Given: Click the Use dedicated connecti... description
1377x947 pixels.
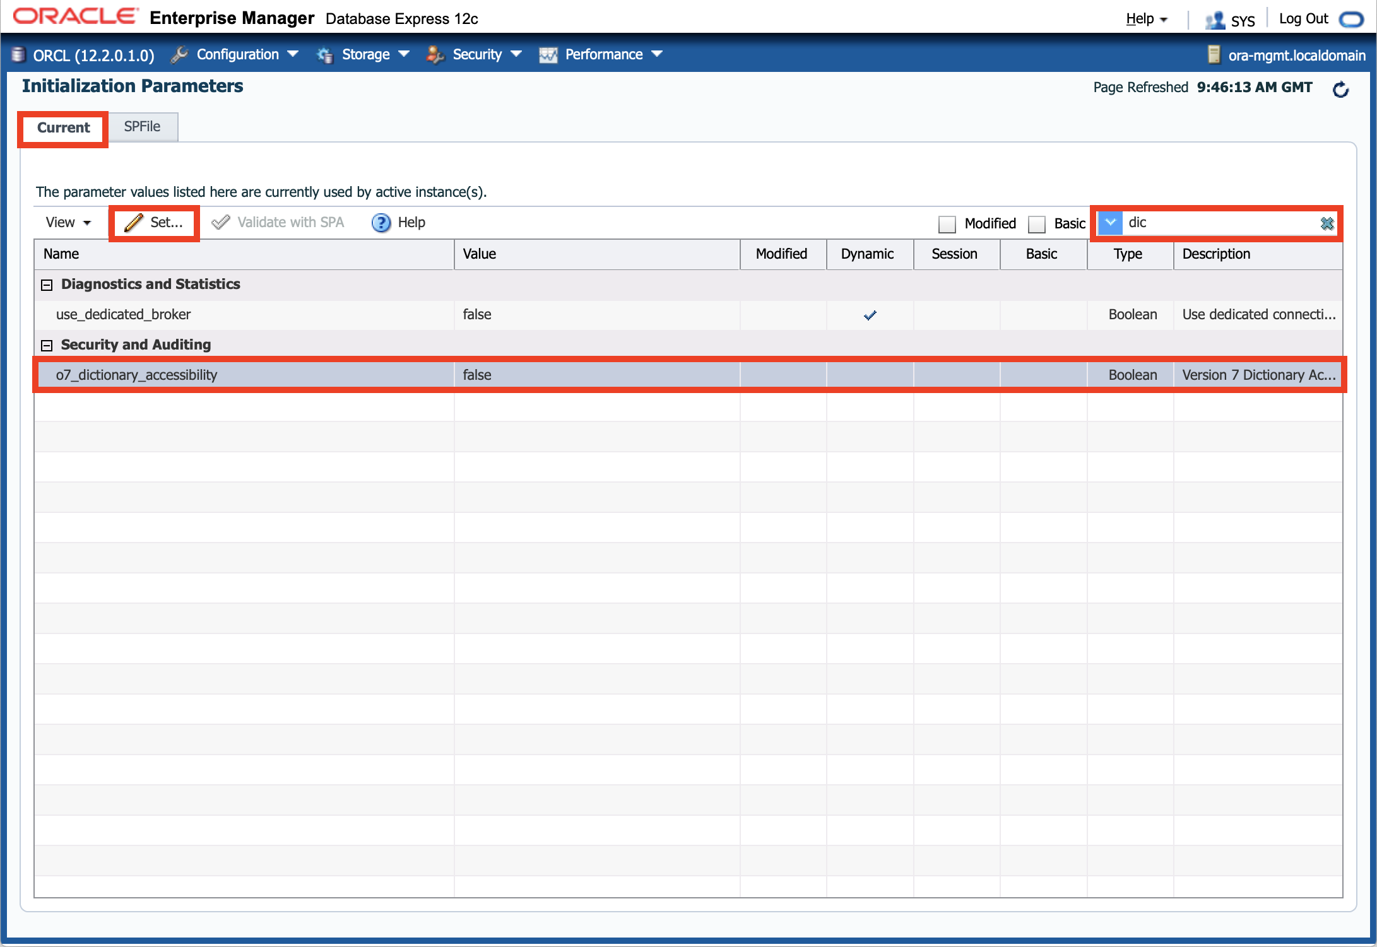Looking at the screenshot, I should pyautogui.click(x=1259, y=315).
